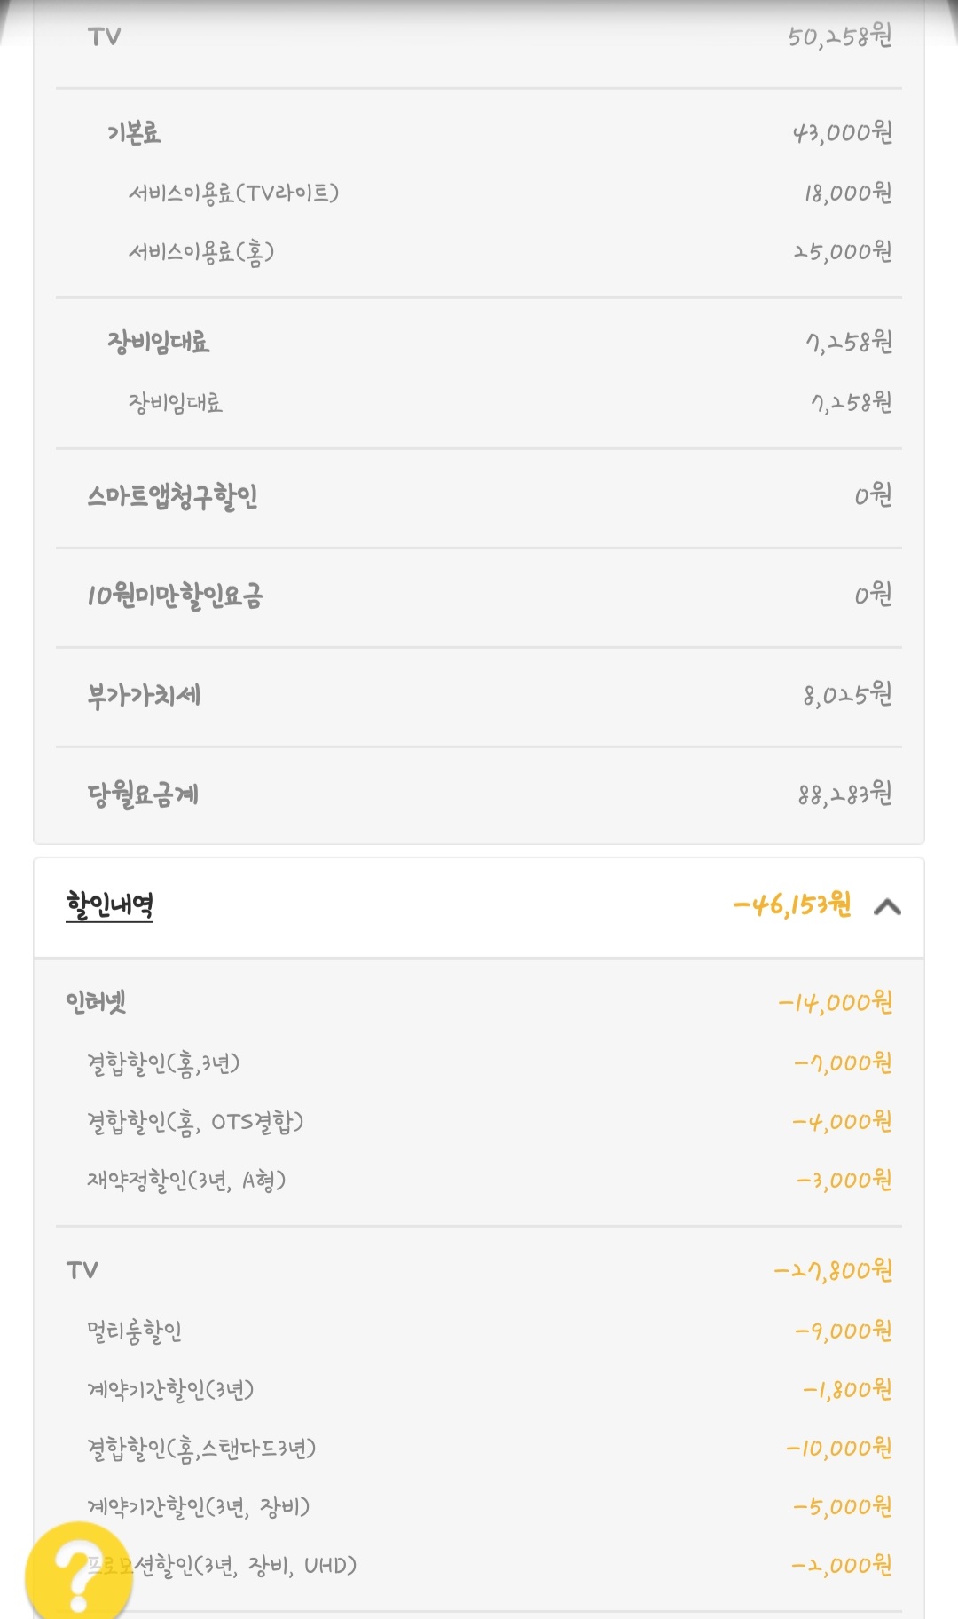
Task: Select the 인터넷 discount category heading
Action: coord(96,1003)
